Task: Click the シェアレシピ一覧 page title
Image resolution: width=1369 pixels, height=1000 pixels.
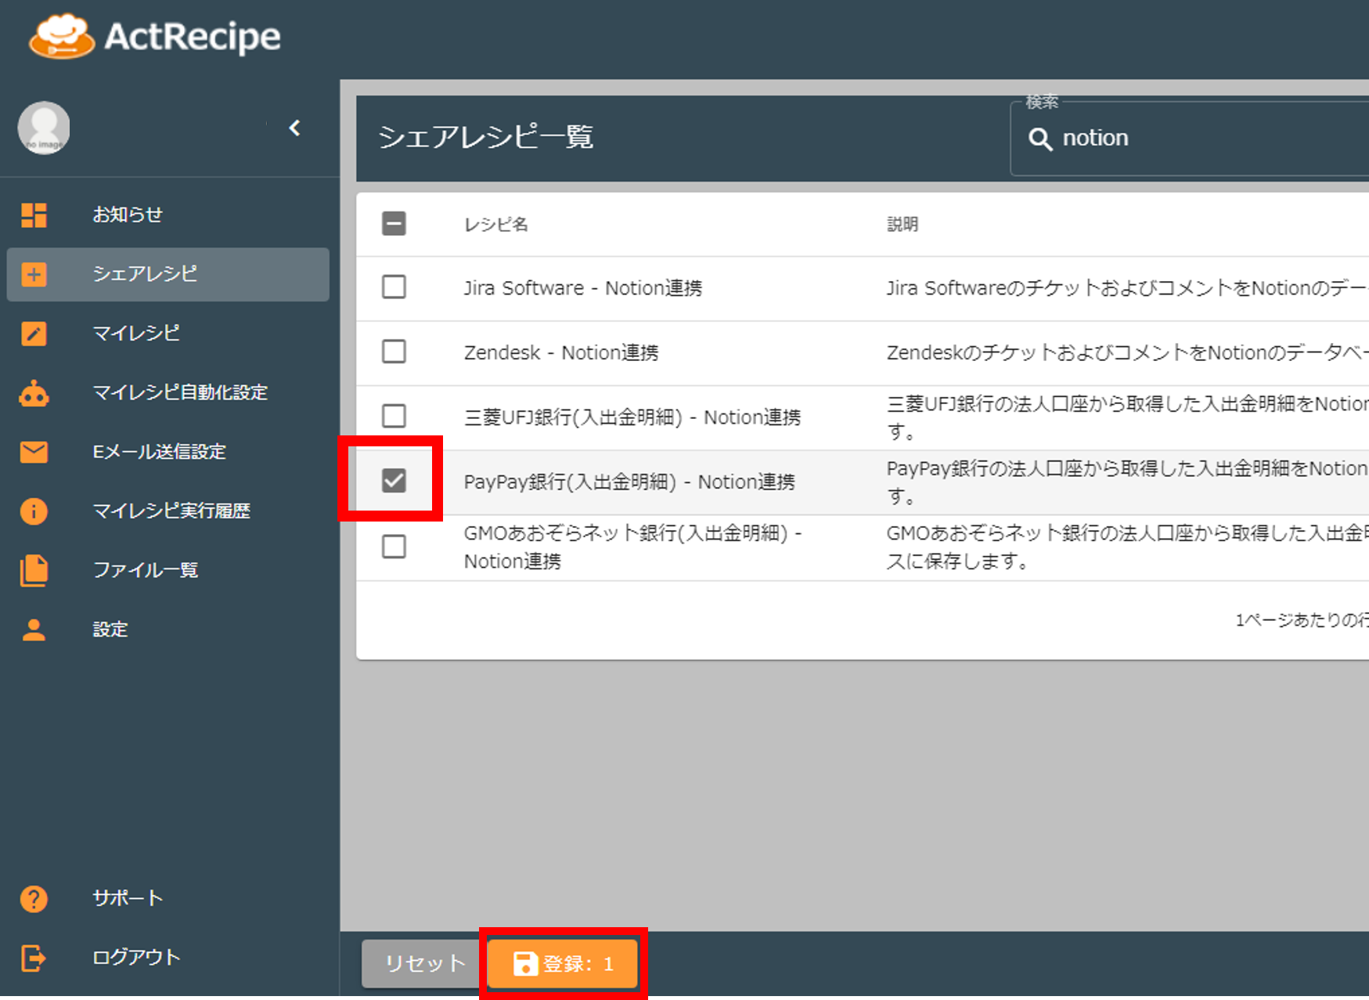Action: coord(485,137)
